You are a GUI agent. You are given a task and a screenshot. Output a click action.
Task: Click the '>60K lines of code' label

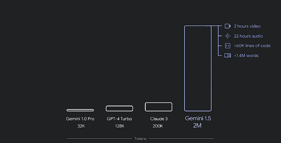(252, 46)
